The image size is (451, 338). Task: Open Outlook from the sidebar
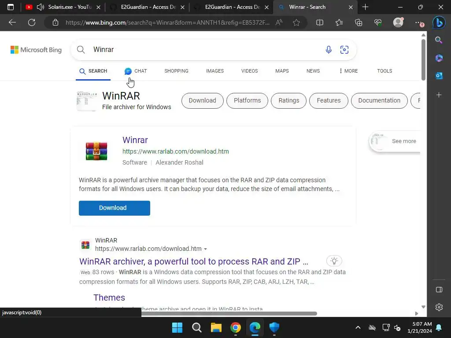439,76
